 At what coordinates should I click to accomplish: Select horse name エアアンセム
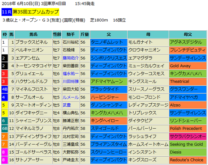pos(27,58)
